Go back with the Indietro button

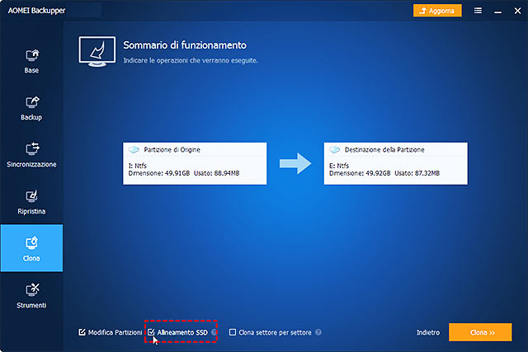point(427,332)
